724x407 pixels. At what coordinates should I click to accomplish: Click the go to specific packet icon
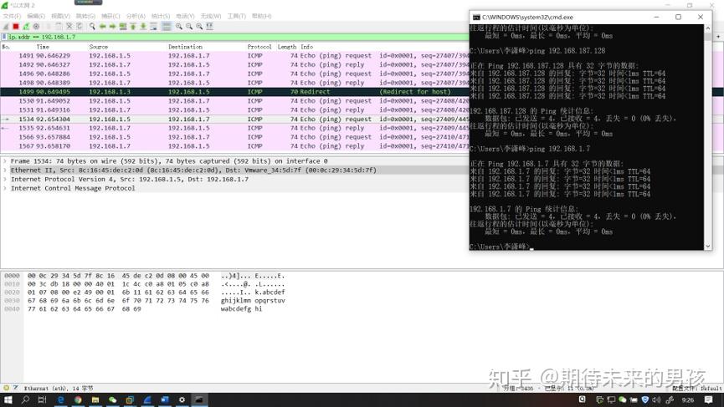click(123, 26)
